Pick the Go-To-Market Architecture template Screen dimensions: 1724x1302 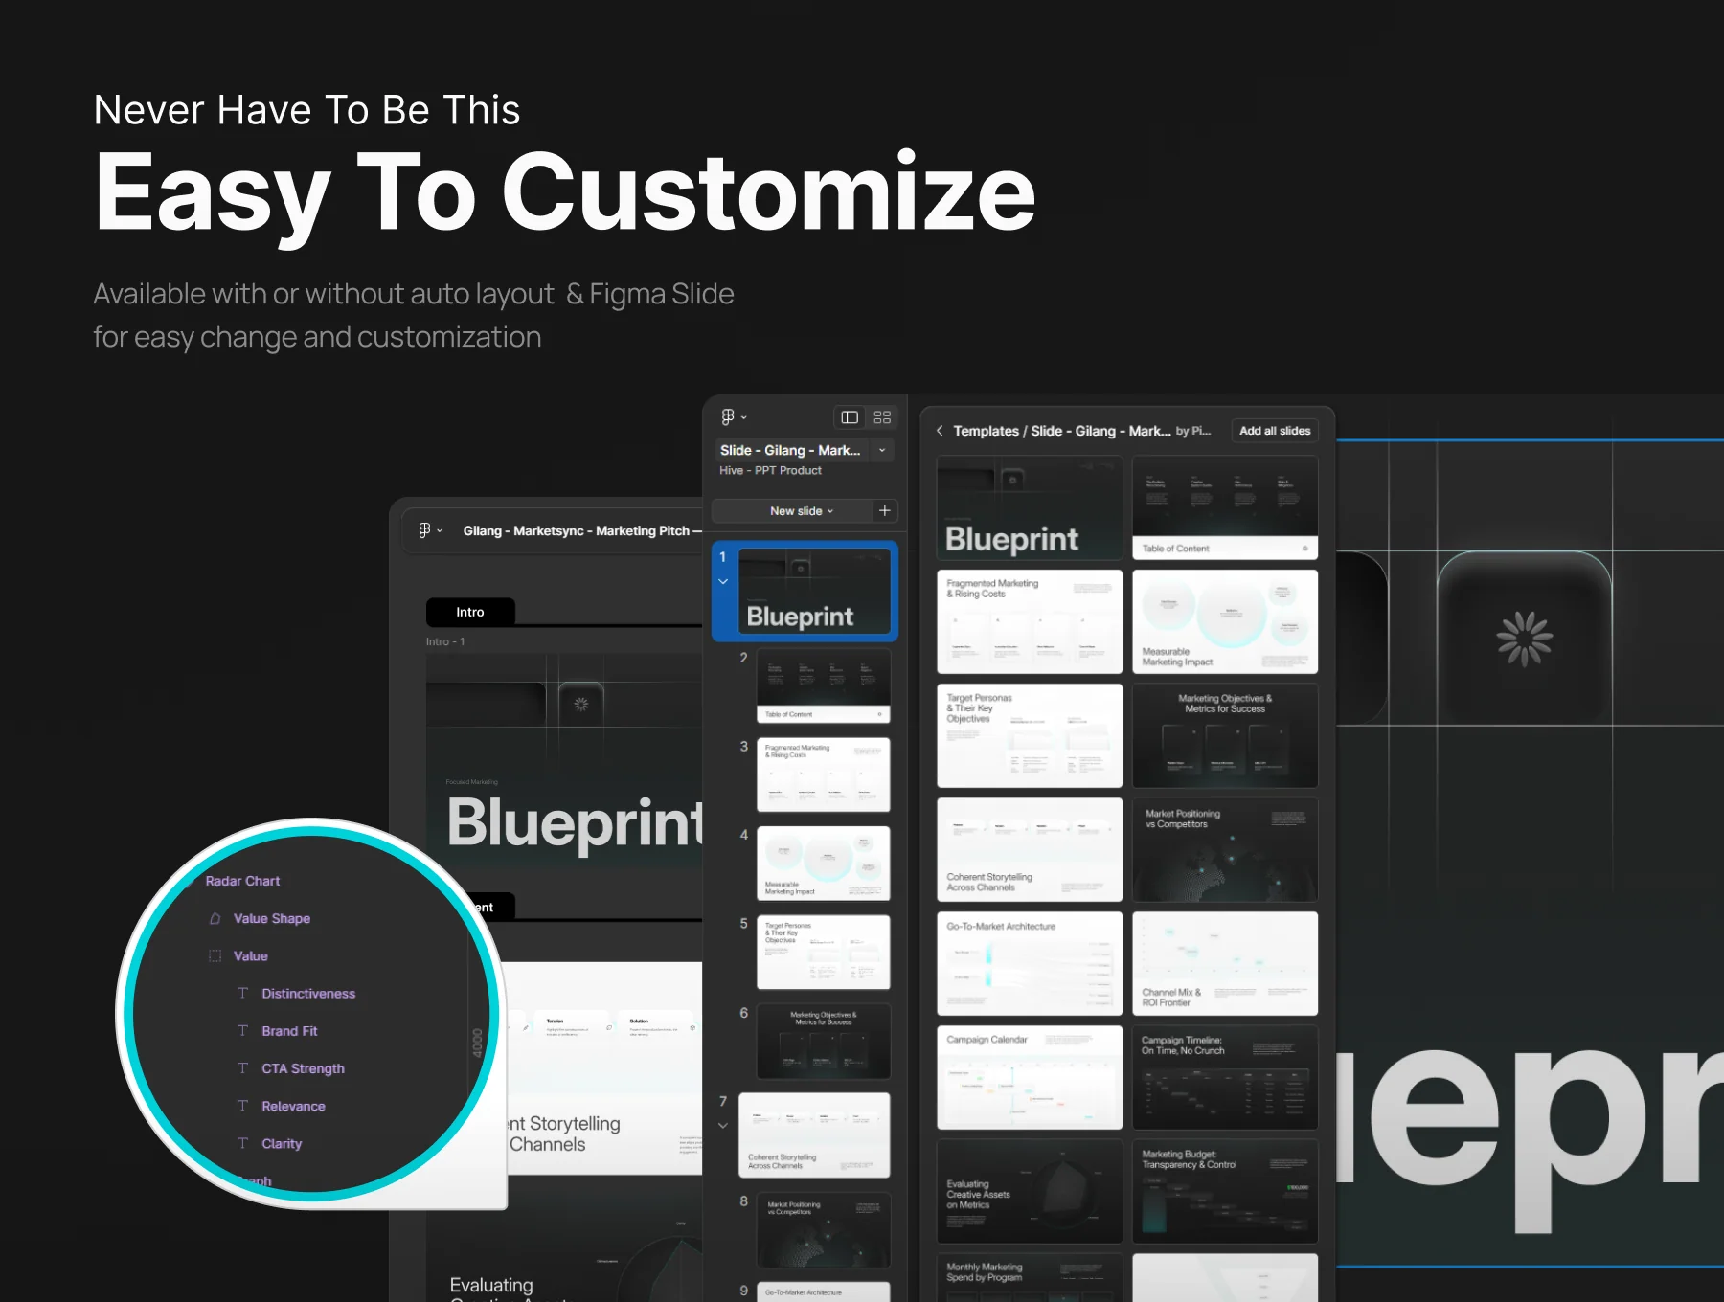[x=1030, y=963]
